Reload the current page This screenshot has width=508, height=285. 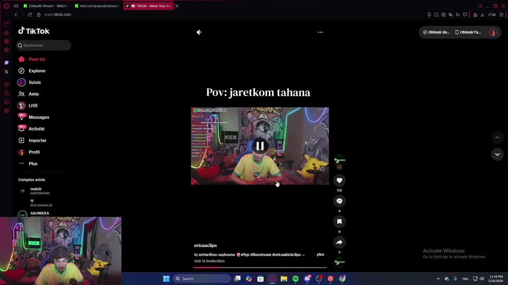(30, 15)
